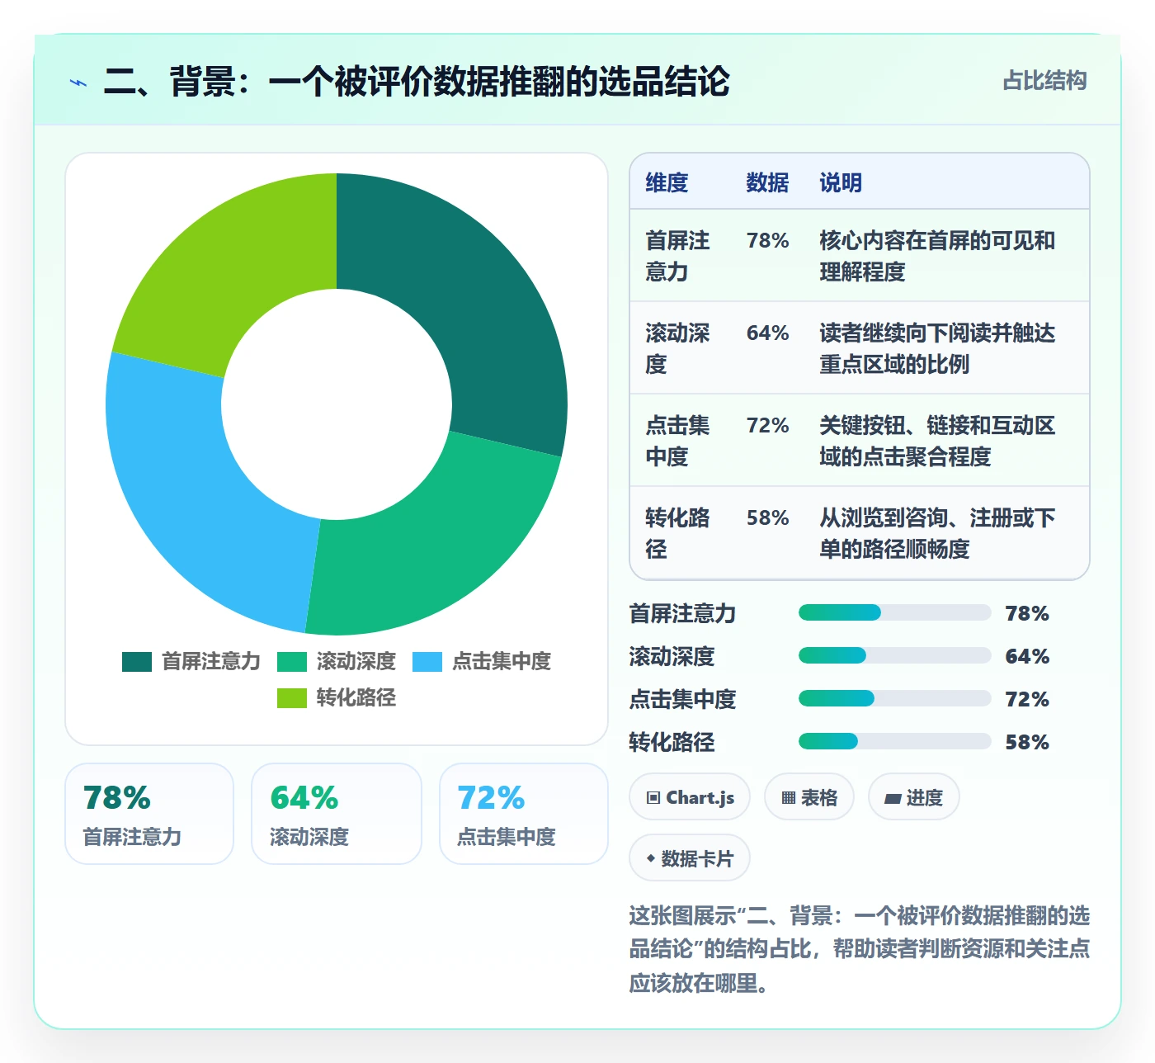Click the 读者继续向下阅读 description cell
The width and height of the screenshot is (1155, 1063).
pyautogui.click(x=937, y=348)
